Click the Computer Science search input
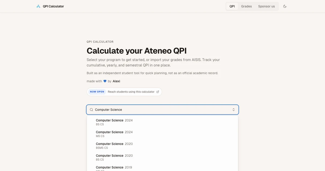This screenshot has width=325, height=171. (x=162, y=110)
